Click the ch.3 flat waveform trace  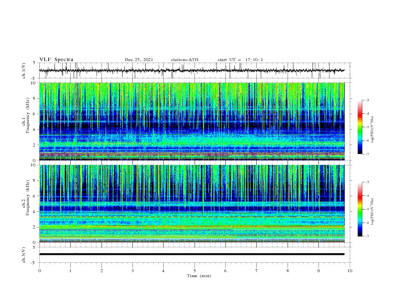192,254
